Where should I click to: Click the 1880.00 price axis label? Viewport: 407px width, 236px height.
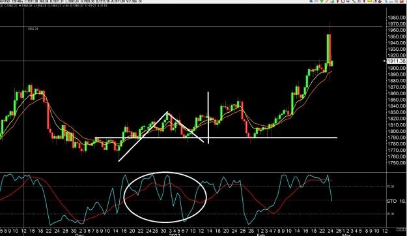397,81
